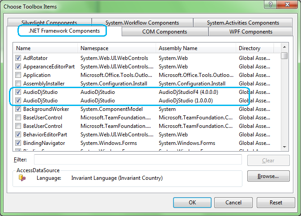
Task: Tick the first BaseUserControl checkbox
Action: pyautogui.click(x=18, y=118)
